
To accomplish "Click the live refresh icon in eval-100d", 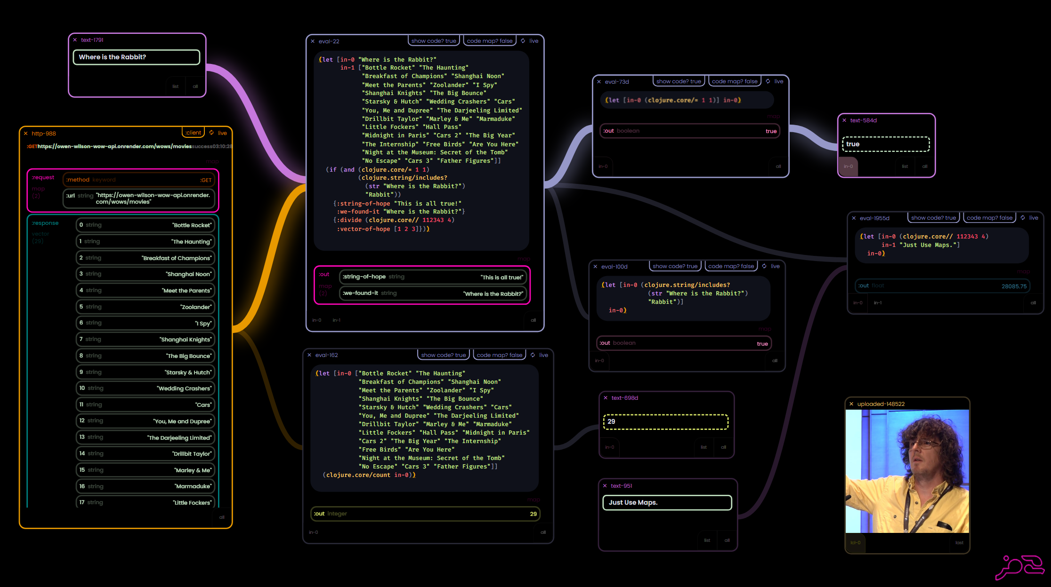I will point(764,266).
